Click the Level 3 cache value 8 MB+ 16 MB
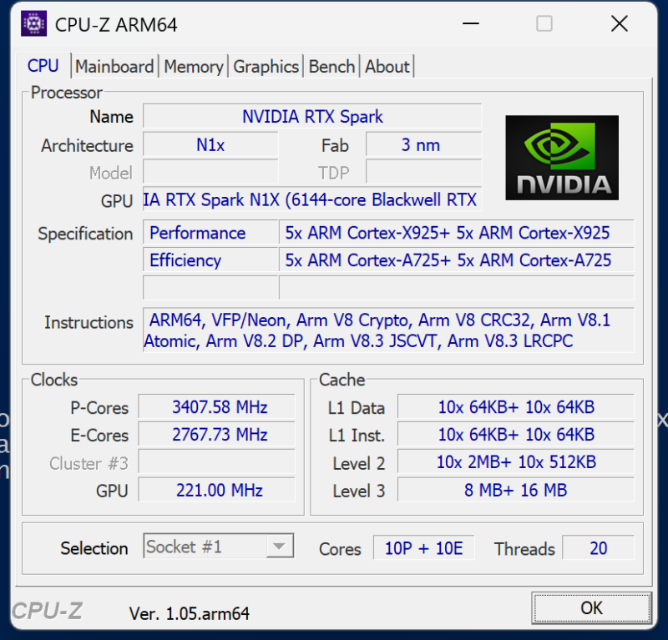 click(516, 490)
